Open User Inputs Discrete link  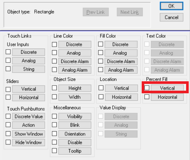[29, 52]
